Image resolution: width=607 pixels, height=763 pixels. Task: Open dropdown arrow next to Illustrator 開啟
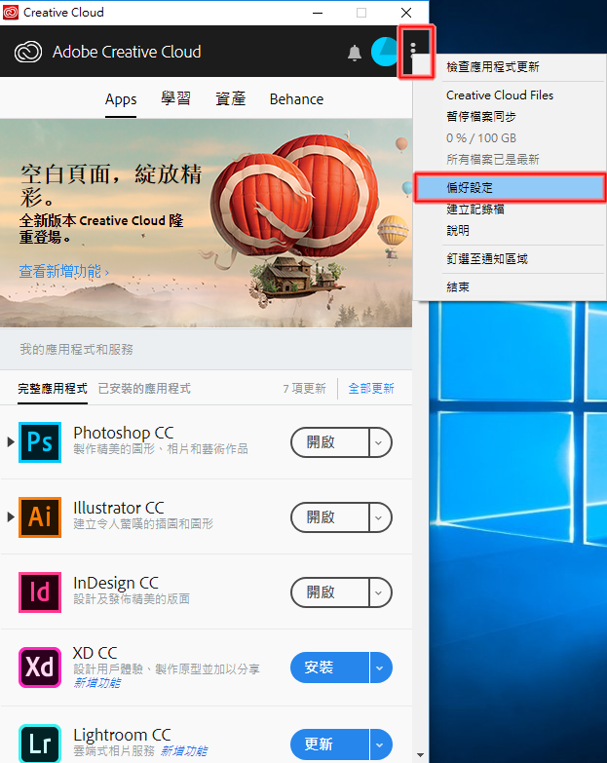tap(380, 517)
